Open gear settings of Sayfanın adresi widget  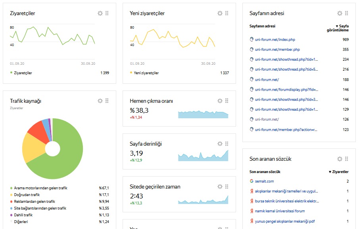340,13
